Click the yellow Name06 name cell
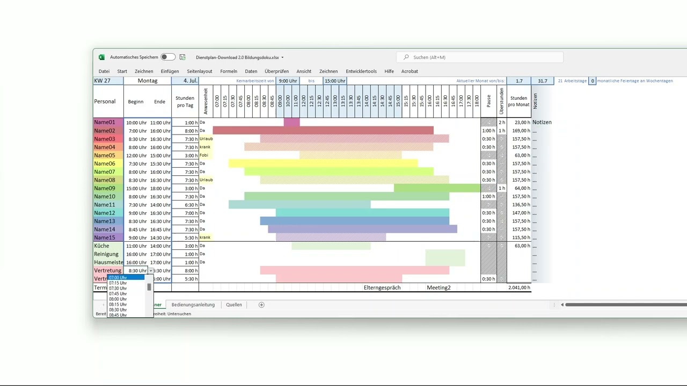The width and height of the screenshot is (687, 386). [x=108, y=164]
